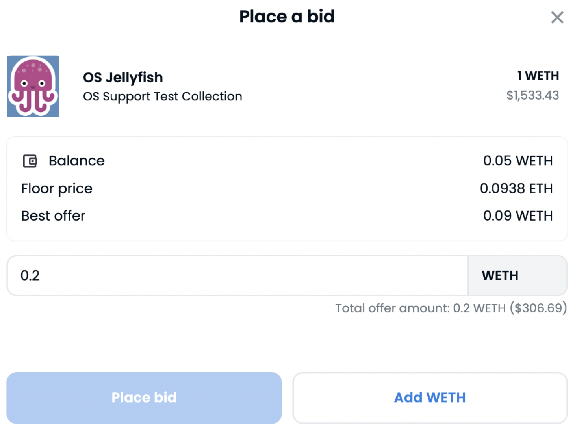Open the WETH currency selector
Image resolution: width=575 pixels, height=431 pixels.
[517, 275]
